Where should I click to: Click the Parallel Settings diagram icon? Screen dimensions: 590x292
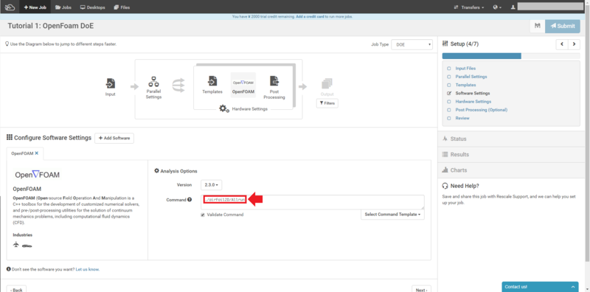[153, 82]
